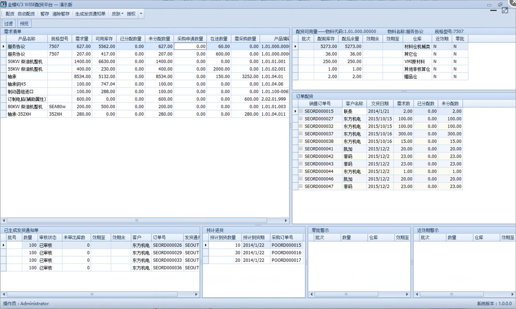Select the 轴承钢45 row
The height and width of the screenshot is (309, 516).
[145, 84]
